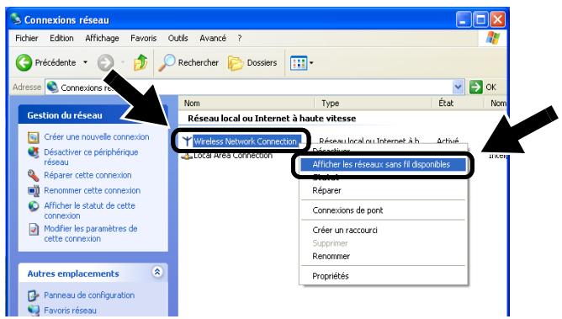Open the Panneau de configuration link

(89, 295)
